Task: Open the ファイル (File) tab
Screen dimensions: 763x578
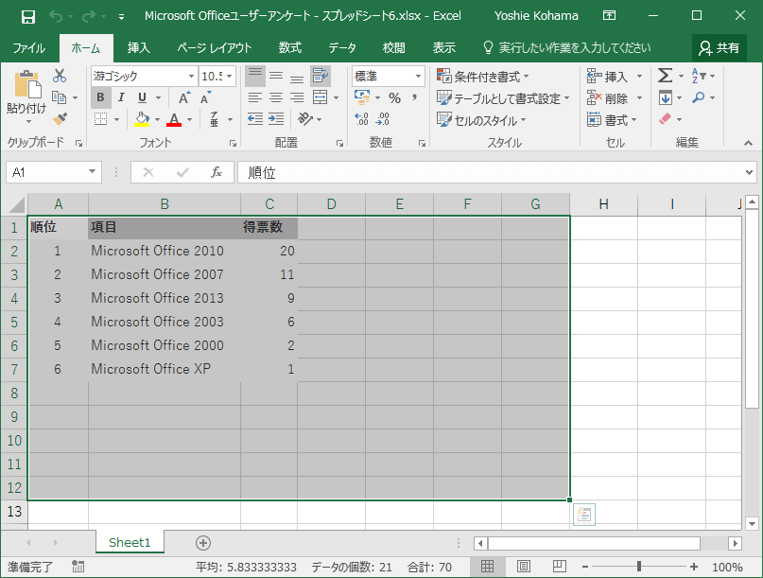Action: pos(28,47)
